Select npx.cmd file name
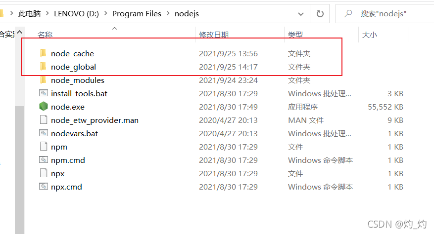Viewport: 434px width, 234px height. (66, 187)
